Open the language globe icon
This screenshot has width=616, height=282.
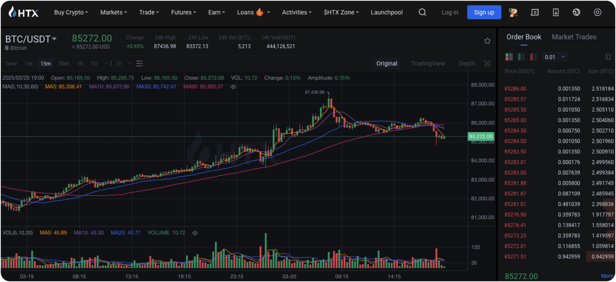click(x=576, y=12)
